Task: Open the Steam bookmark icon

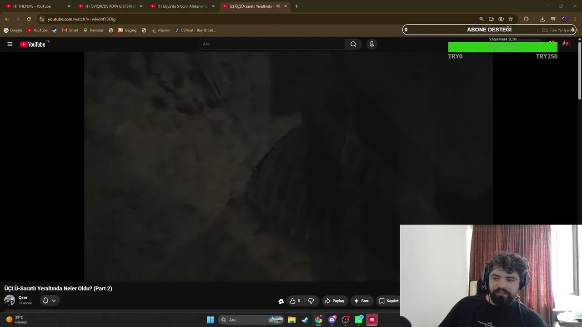Action: click(55, 30)
